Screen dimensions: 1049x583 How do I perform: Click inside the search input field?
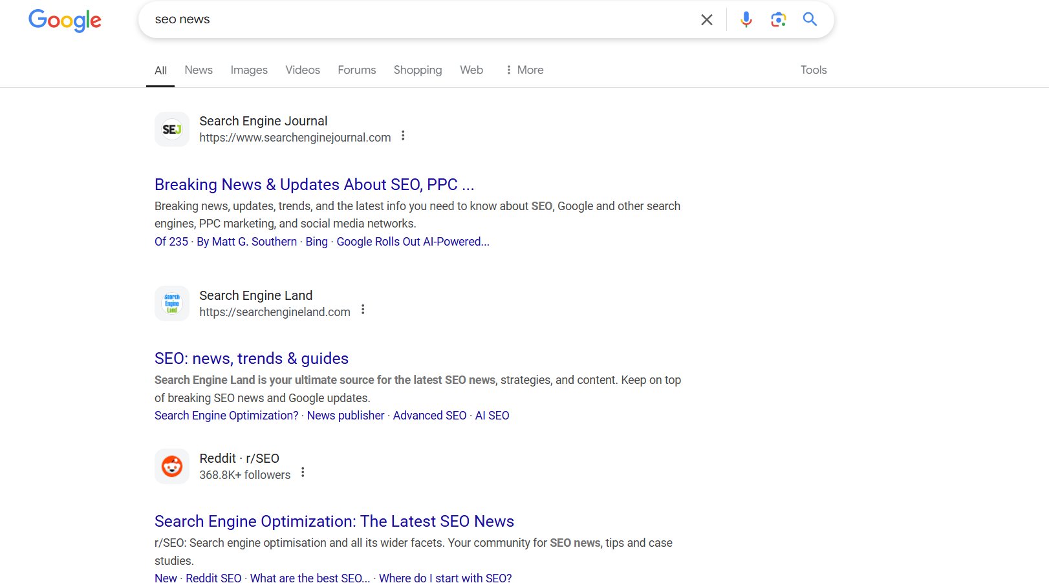click(x=388, y=19)
